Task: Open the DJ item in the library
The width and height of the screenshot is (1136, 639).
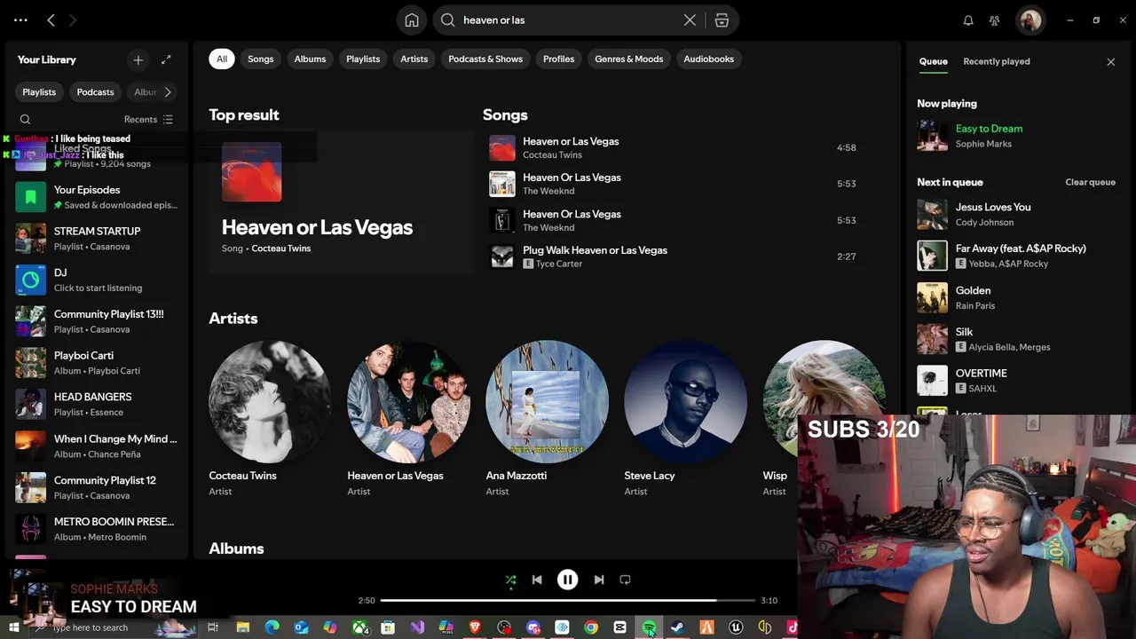Action: pyautogui.click(x=97, y=280)
